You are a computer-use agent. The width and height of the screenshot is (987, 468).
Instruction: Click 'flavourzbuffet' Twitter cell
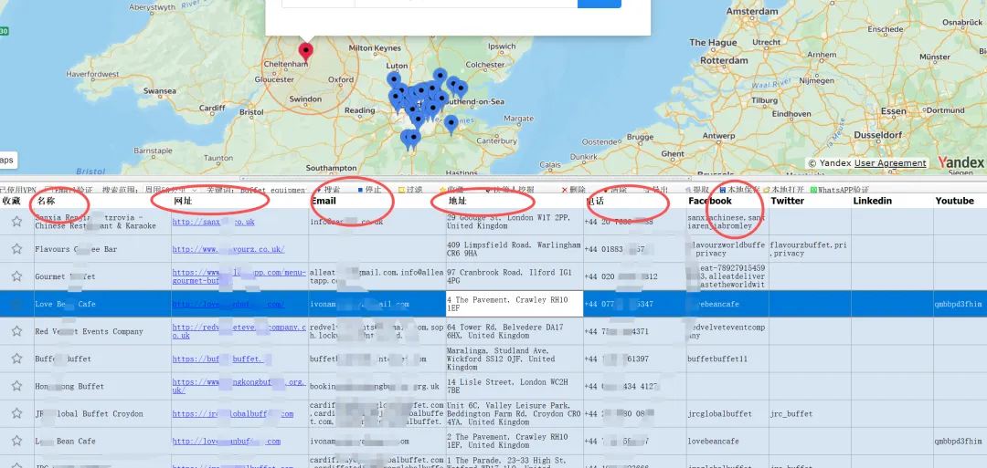coord(810,249)
